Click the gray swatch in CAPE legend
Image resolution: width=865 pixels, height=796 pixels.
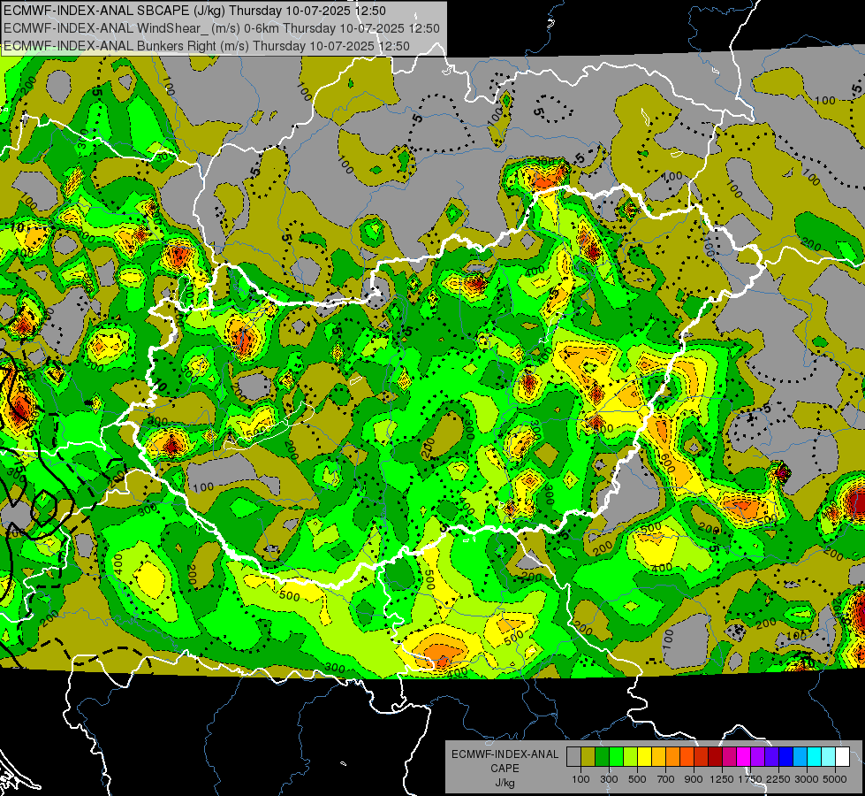[573, 756]
